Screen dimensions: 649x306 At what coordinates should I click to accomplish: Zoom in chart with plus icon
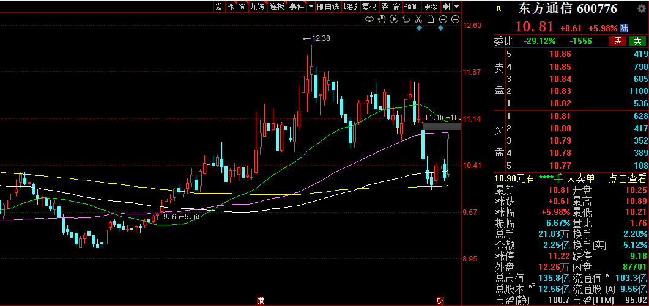(443, 18)
